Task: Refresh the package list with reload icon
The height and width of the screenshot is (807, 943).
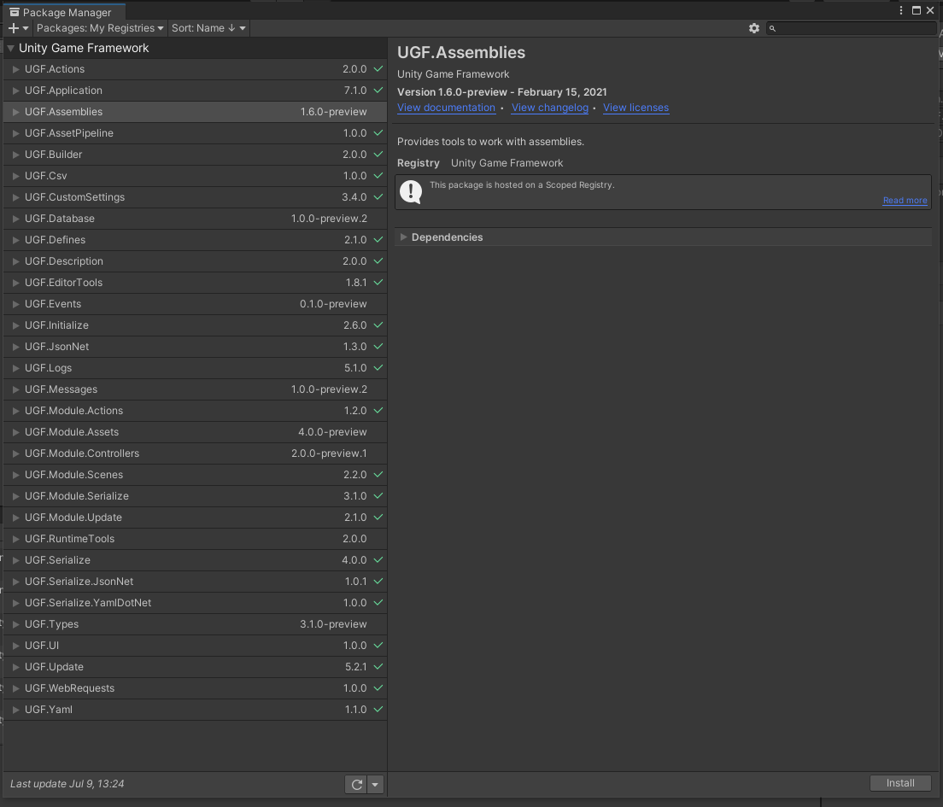Action: coord(356,783)
